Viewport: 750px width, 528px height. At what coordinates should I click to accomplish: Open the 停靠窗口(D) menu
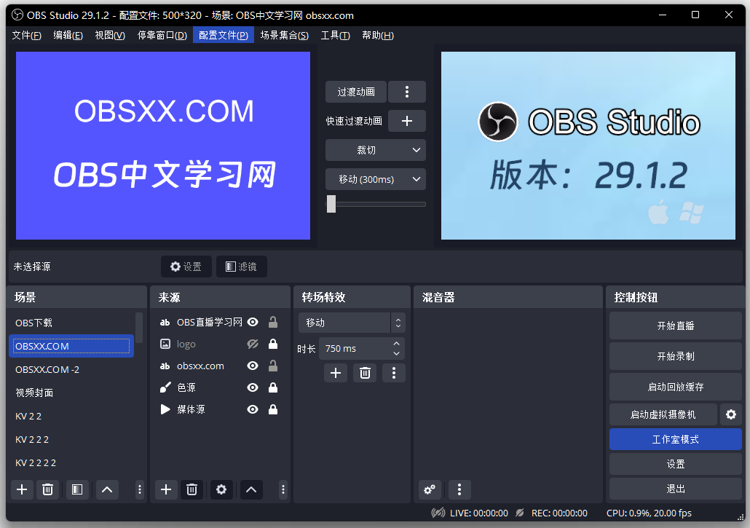(162, 36)
